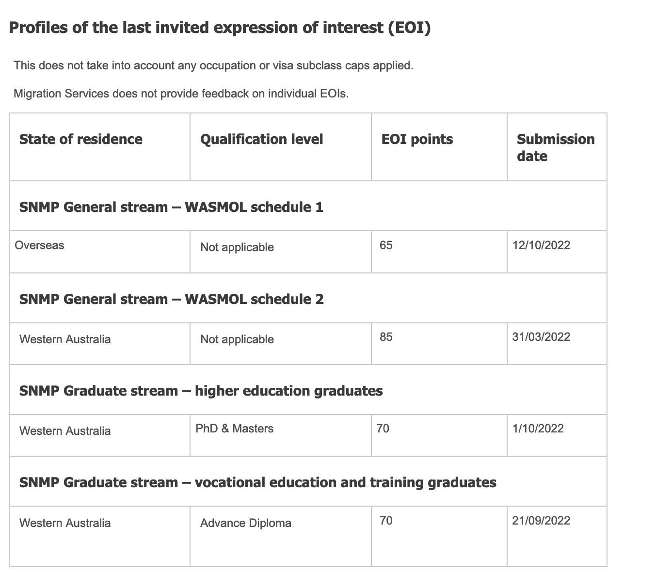Click the EOI points column header

click(417, 140)
